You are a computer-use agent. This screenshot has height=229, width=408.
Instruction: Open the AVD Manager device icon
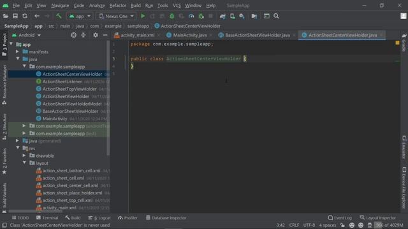232,16
